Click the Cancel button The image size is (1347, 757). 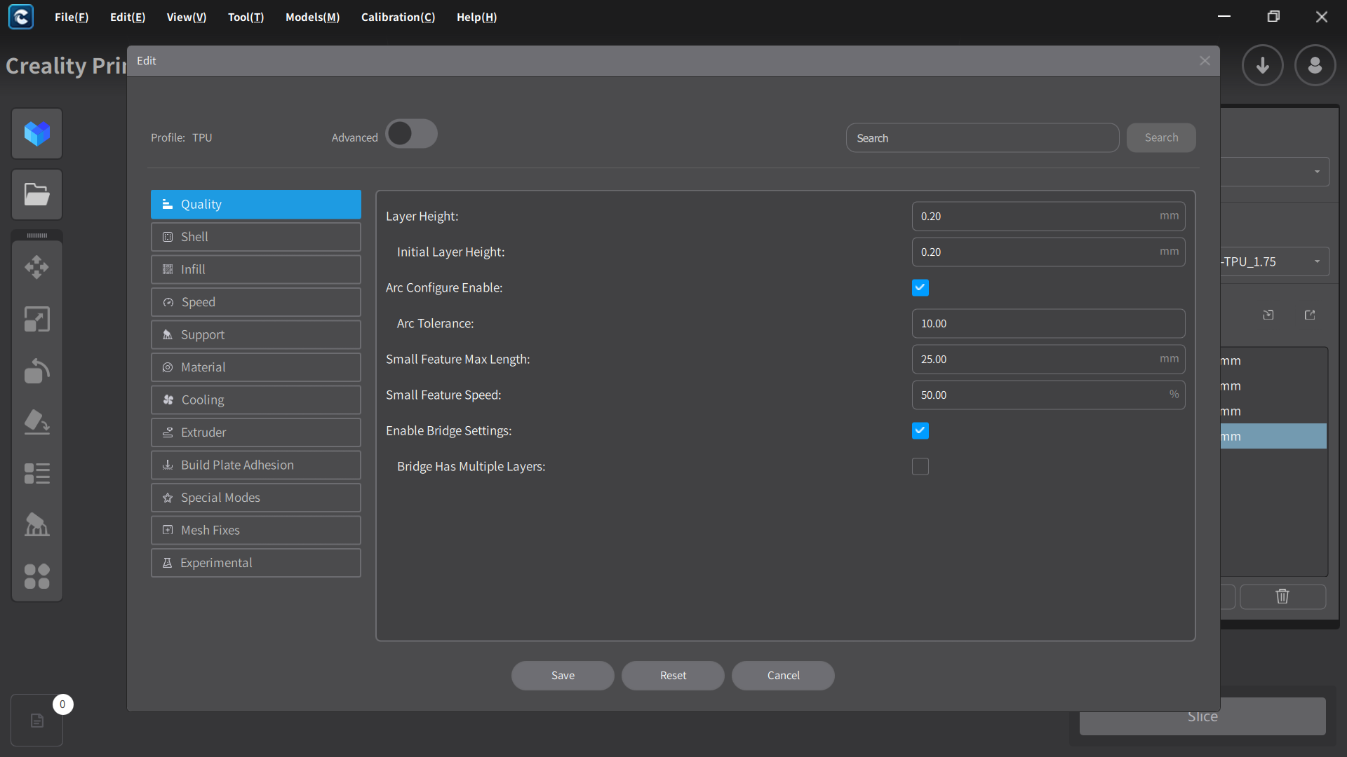783,676
